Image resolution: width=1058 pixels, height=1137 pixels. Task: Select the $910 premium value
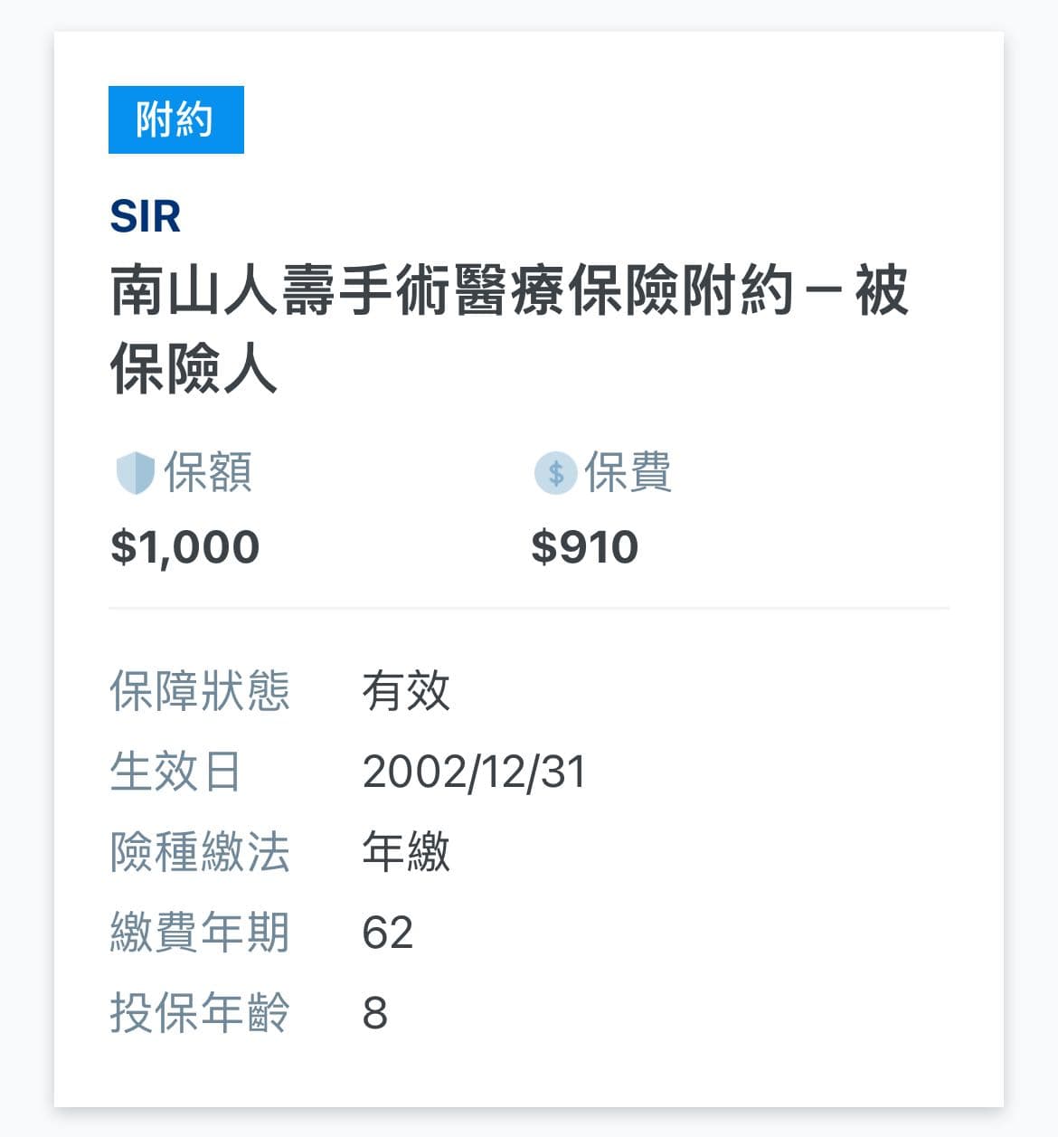pos(584,547)
